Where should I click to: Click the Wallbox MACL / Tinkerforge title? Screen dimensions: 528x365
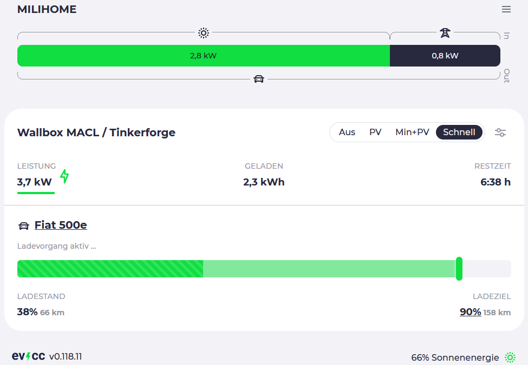click(96, 132)
